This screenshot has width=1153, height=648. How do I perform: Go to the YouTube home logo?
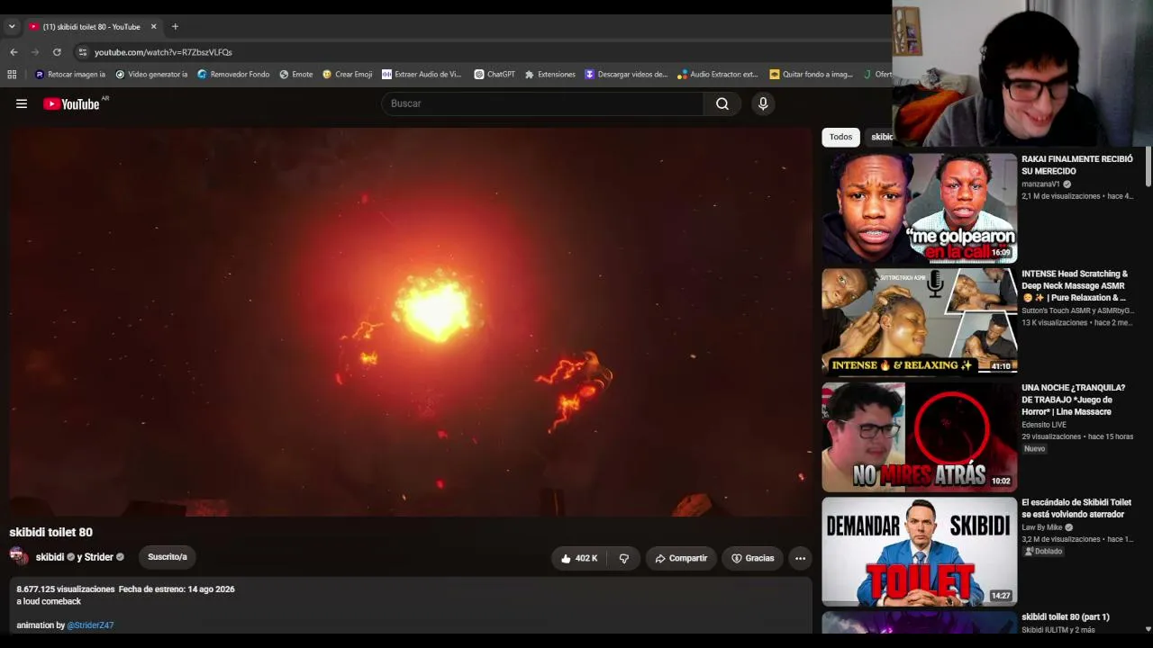click(71, 103)
